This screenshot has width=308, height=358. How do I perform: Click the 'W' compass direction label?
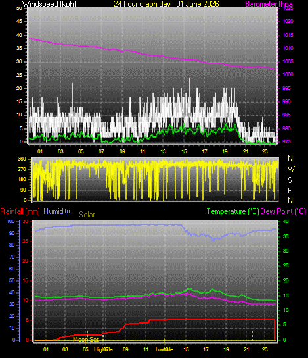point(291,169)
